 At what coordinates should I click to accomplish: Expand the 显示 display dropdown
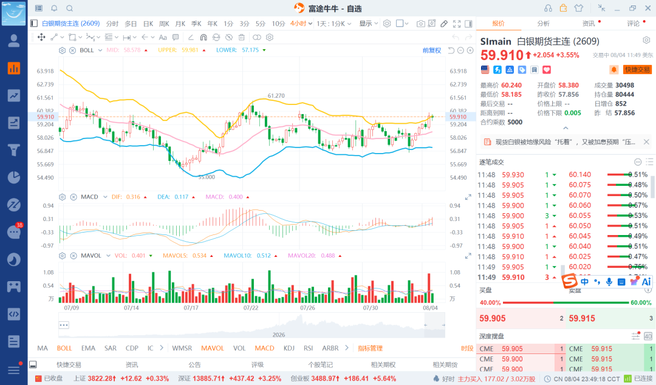(x=369, y=24)
